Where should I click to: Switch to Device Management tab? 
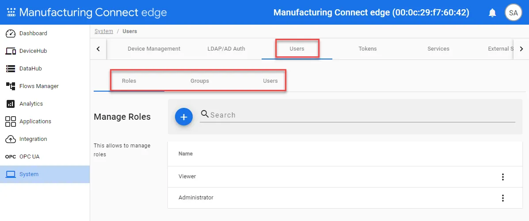click(154, 49)
